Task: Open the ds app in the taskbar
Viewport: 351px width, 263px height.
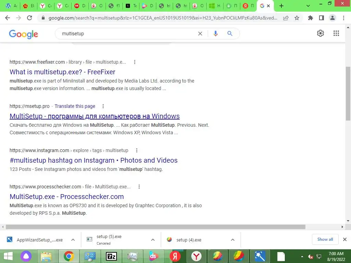Action: pos(154,256)
